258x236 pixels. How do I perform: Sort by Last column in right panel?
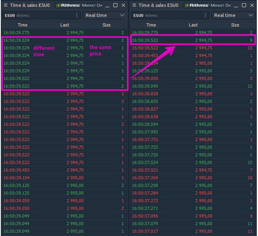(193, 25)
